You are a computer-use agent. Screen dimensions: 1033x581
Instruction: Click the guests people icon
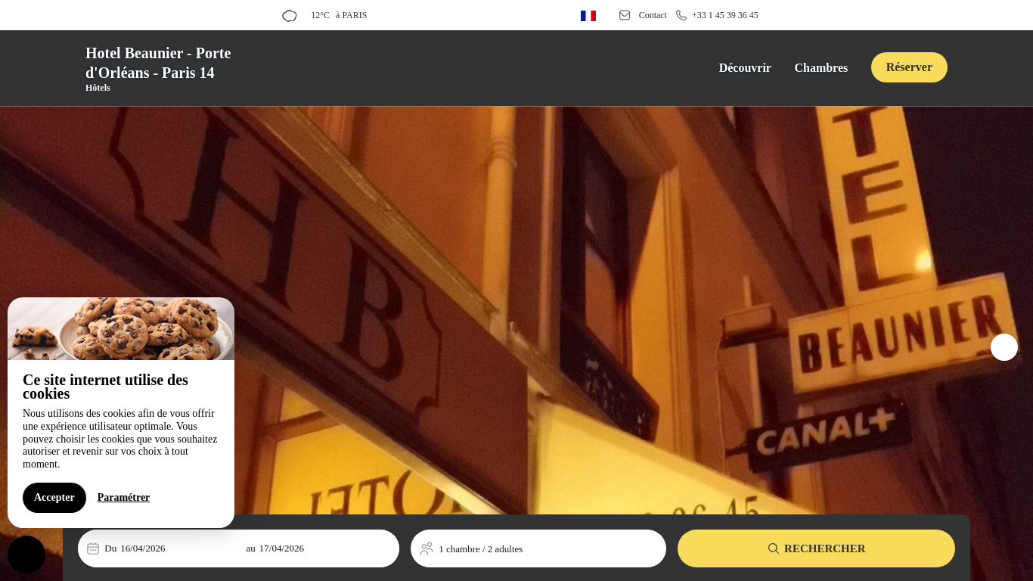(427, 548)
